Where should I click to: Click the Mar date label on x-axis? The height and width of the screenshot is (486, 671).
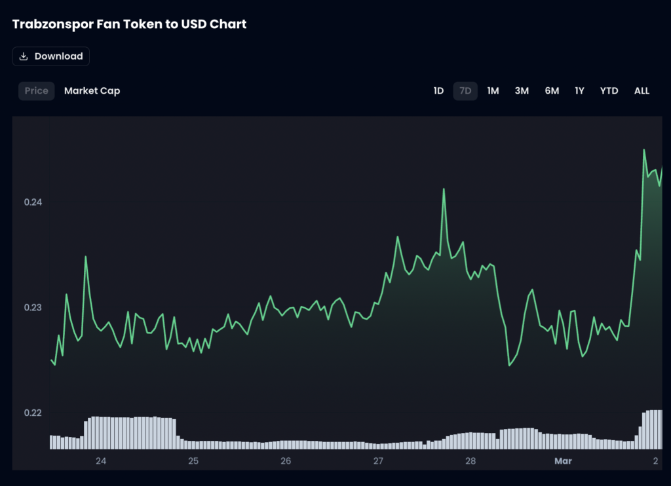point(563,461)
